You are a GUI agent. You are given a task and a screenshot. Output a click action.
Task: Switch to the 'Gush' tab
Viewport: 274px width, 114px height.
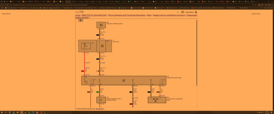coord(253,2)
